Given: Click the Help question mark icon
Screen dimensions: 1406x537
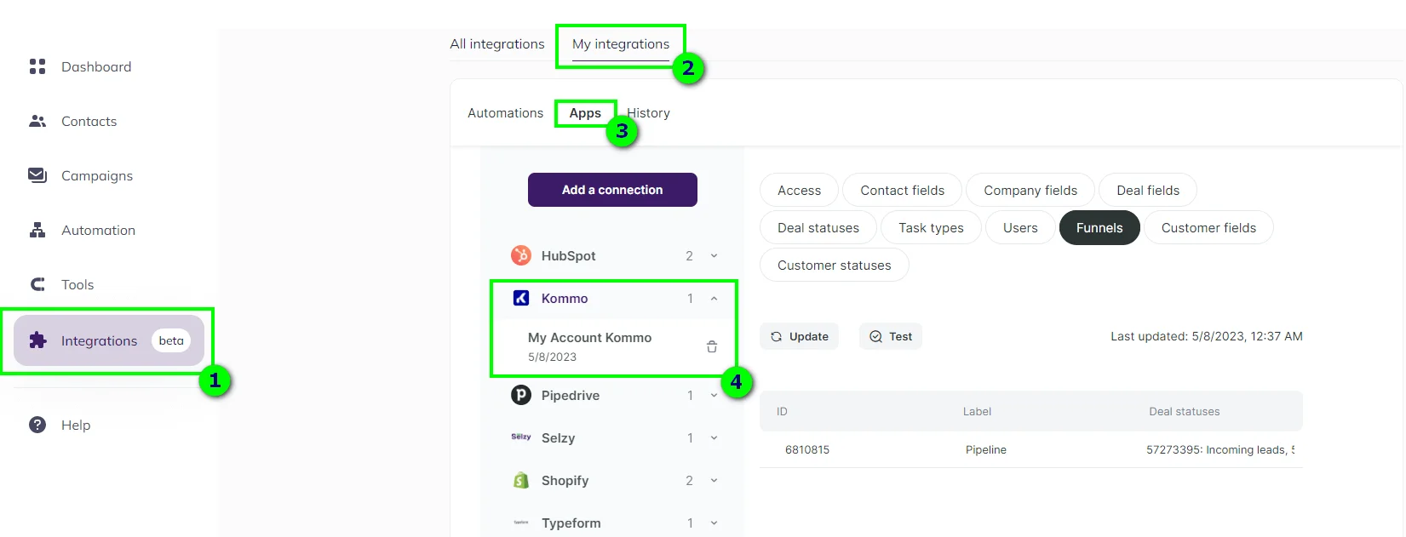Looking at the screenshot, I should (x=37, y=425).
